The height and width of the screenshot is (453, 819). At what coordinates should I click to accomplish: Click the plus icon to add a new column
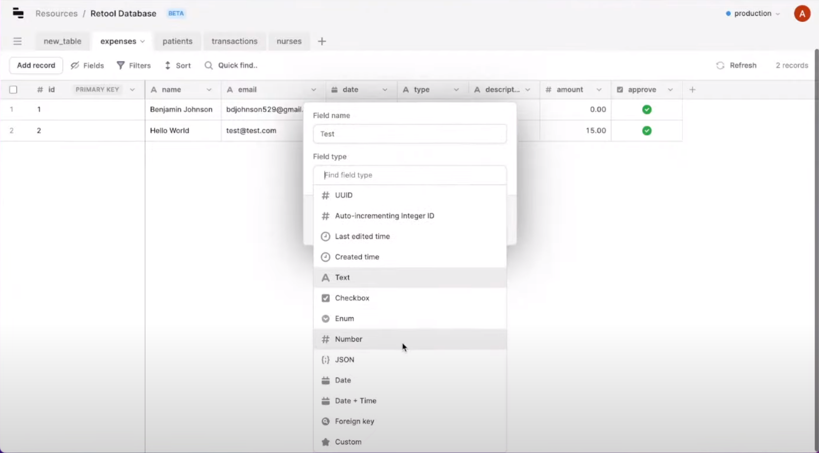coord(692,90)
